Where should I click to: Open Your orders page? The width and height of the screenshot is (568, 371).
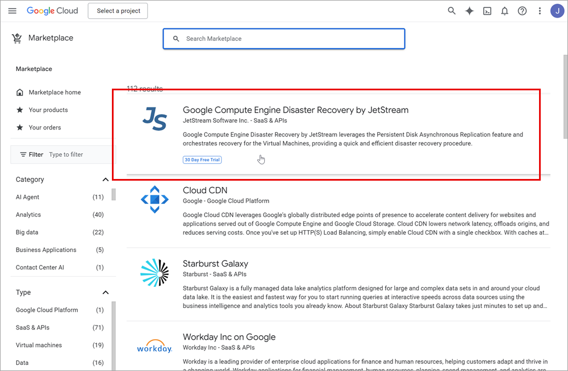(44, 128)
